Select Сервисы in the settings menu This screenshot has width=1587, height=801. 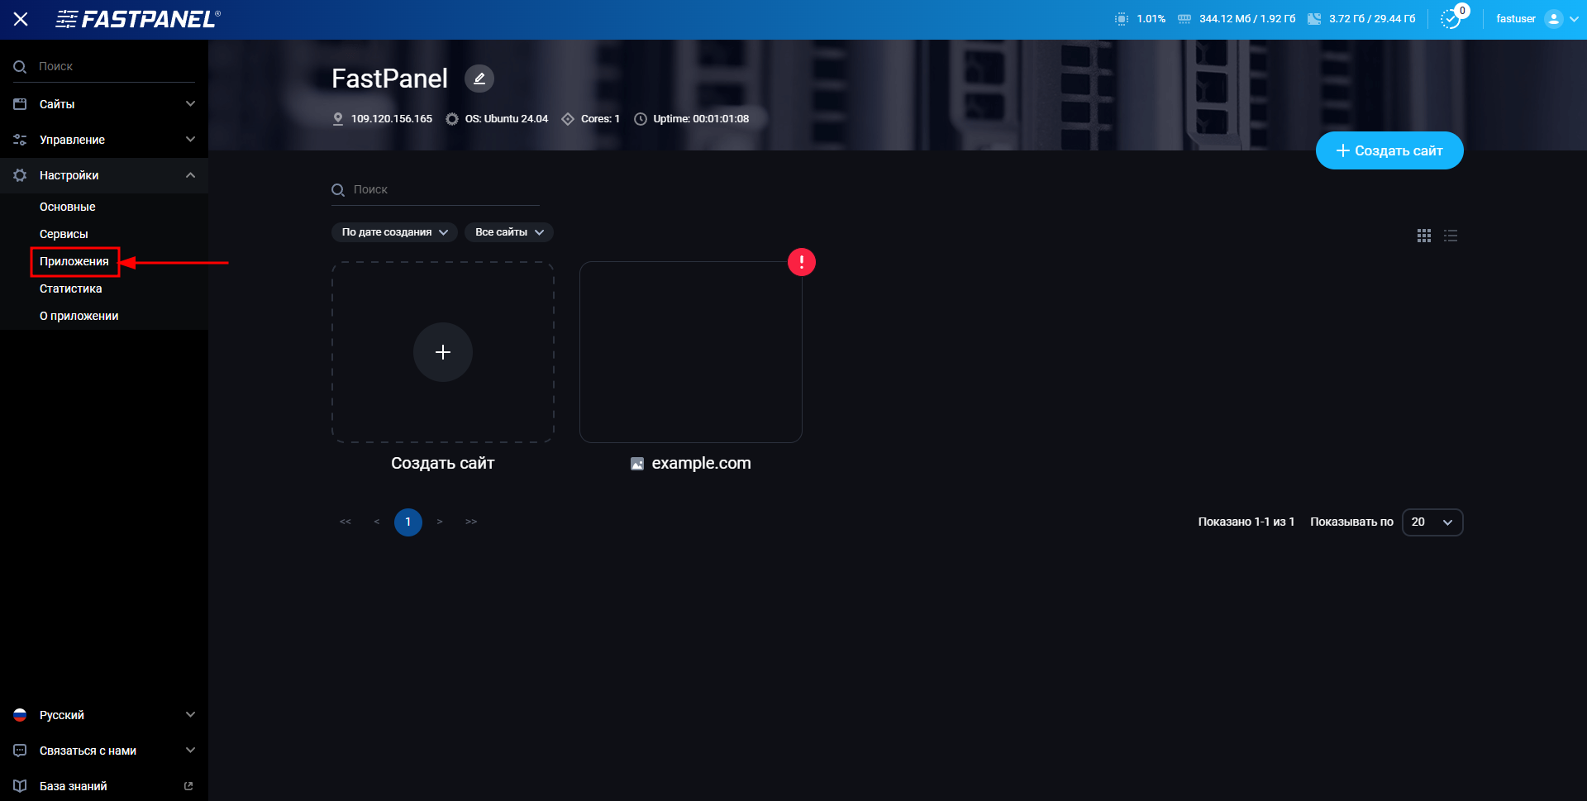65,234
